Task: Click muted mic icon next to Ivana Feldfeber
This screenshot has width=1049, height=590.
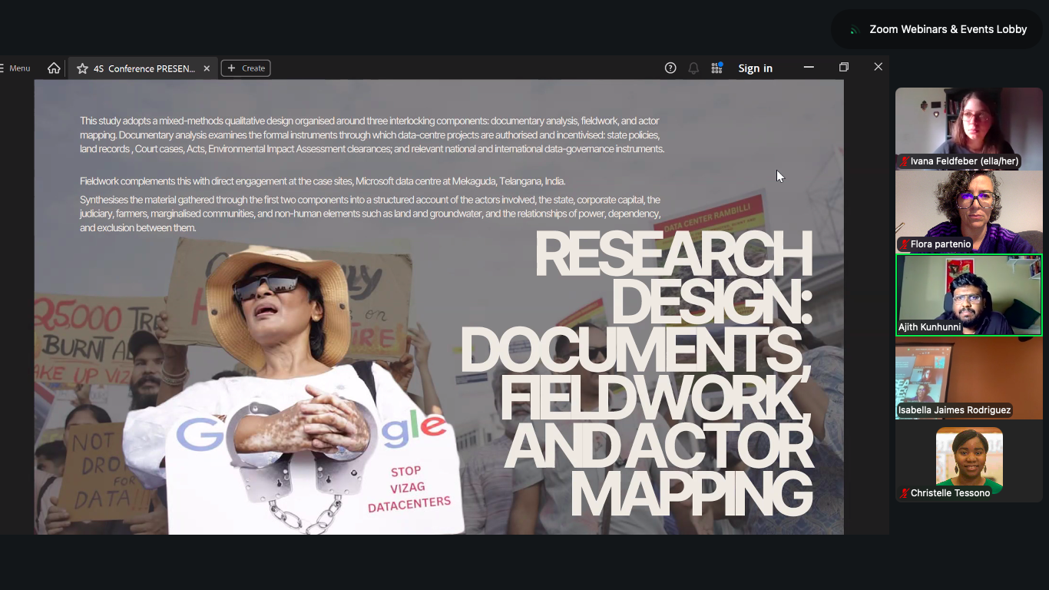Action: [x=905, y=161]
